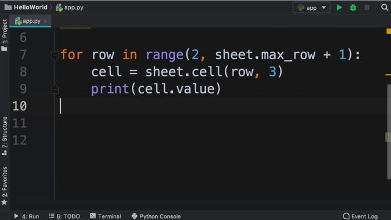The width and height of the screenshot is (391, 220).
Task: Click the number 3 argument on line 8
Action: [272, 72]
